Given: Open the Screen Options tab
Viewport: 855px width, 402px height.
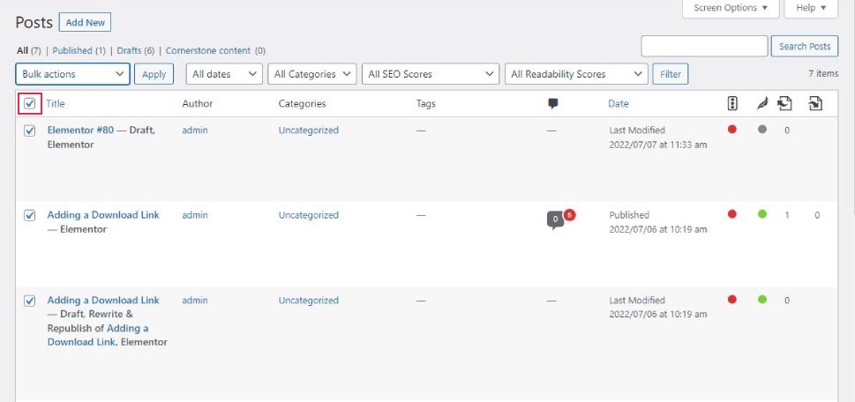Looking at the screenshot, I should pyautogui.click(x=731, y=8).
